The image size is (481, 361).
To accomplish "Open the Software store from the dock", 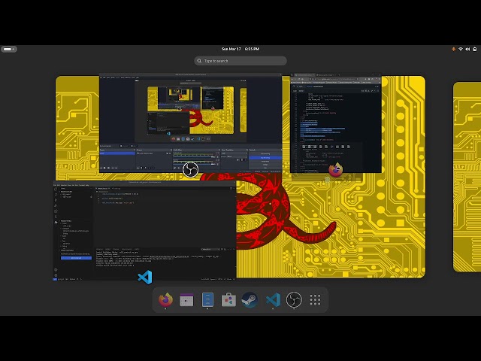I will click(x=228, y=299).
